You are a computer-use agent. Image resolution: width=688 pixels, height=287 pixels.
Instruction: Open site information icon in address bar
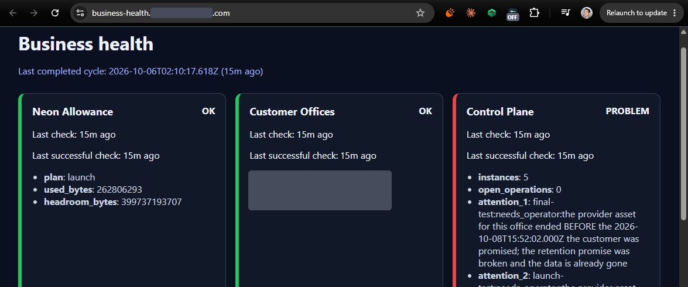[80, 13]
